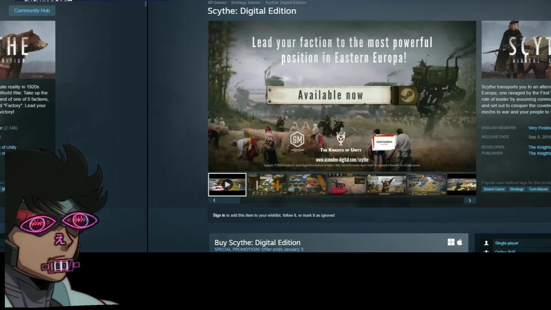
Task: Open the developer The Knights link
Action: [539, 147]
